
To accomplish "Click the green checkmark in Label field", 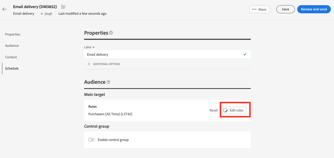I will point(245,54).
